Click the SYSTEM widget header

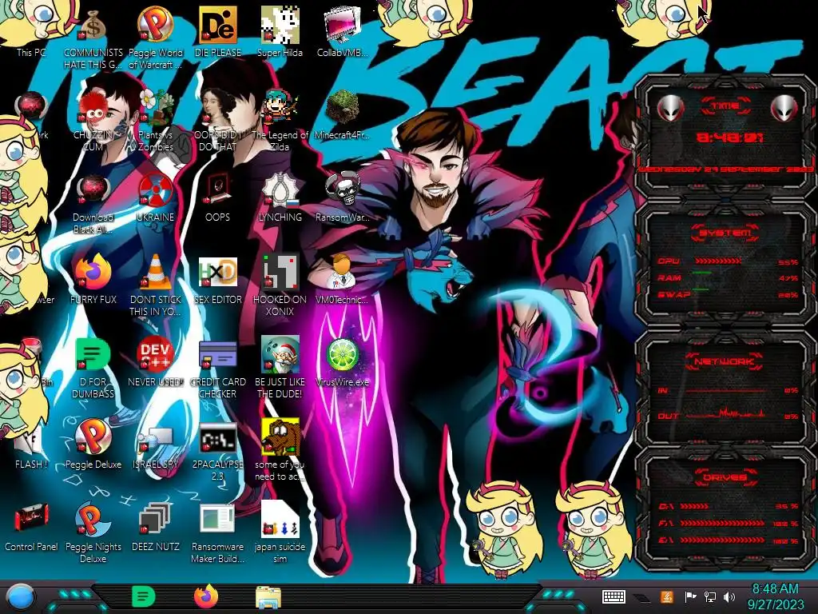[x=725, y=233]
